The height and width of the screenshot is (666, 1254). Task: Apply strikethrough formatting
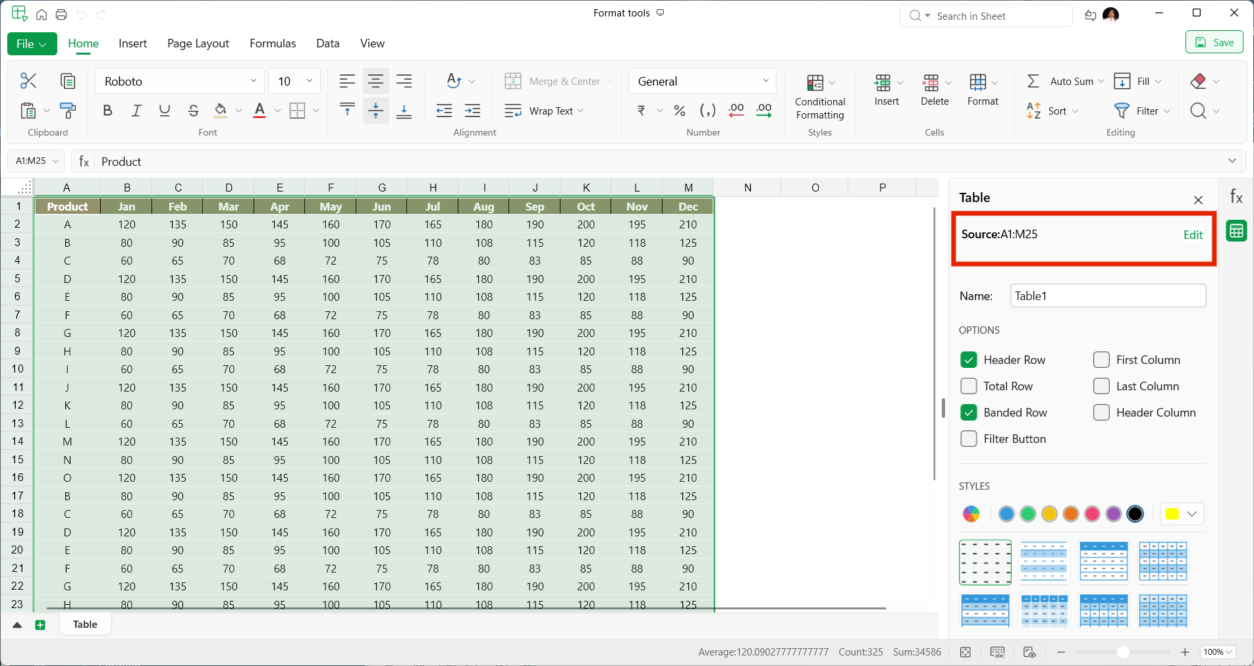(x=193, y=111)
